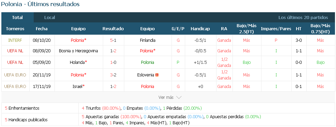Viewport: 336px width, 127px height.
Task: Click the Ver más text
Action: pos(166,97)
